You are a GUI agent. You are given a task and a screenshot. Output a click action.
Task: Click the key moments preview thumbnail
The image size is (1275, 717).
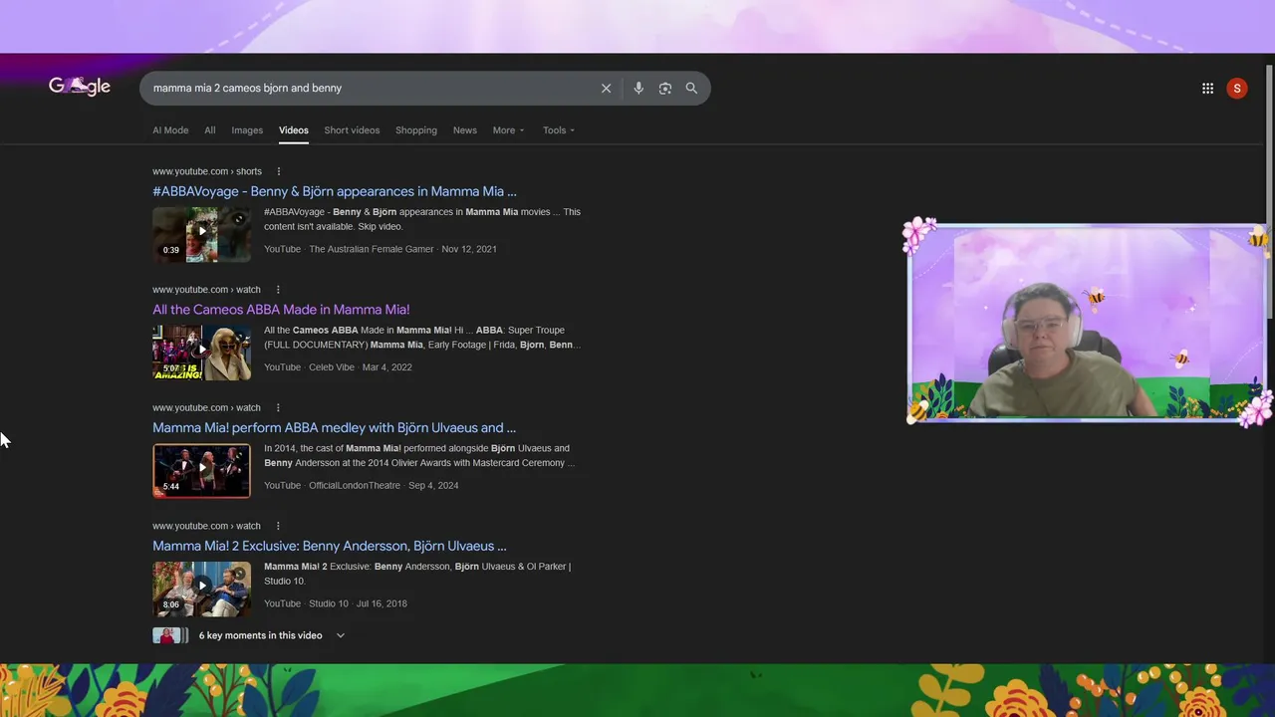[169, 635]
